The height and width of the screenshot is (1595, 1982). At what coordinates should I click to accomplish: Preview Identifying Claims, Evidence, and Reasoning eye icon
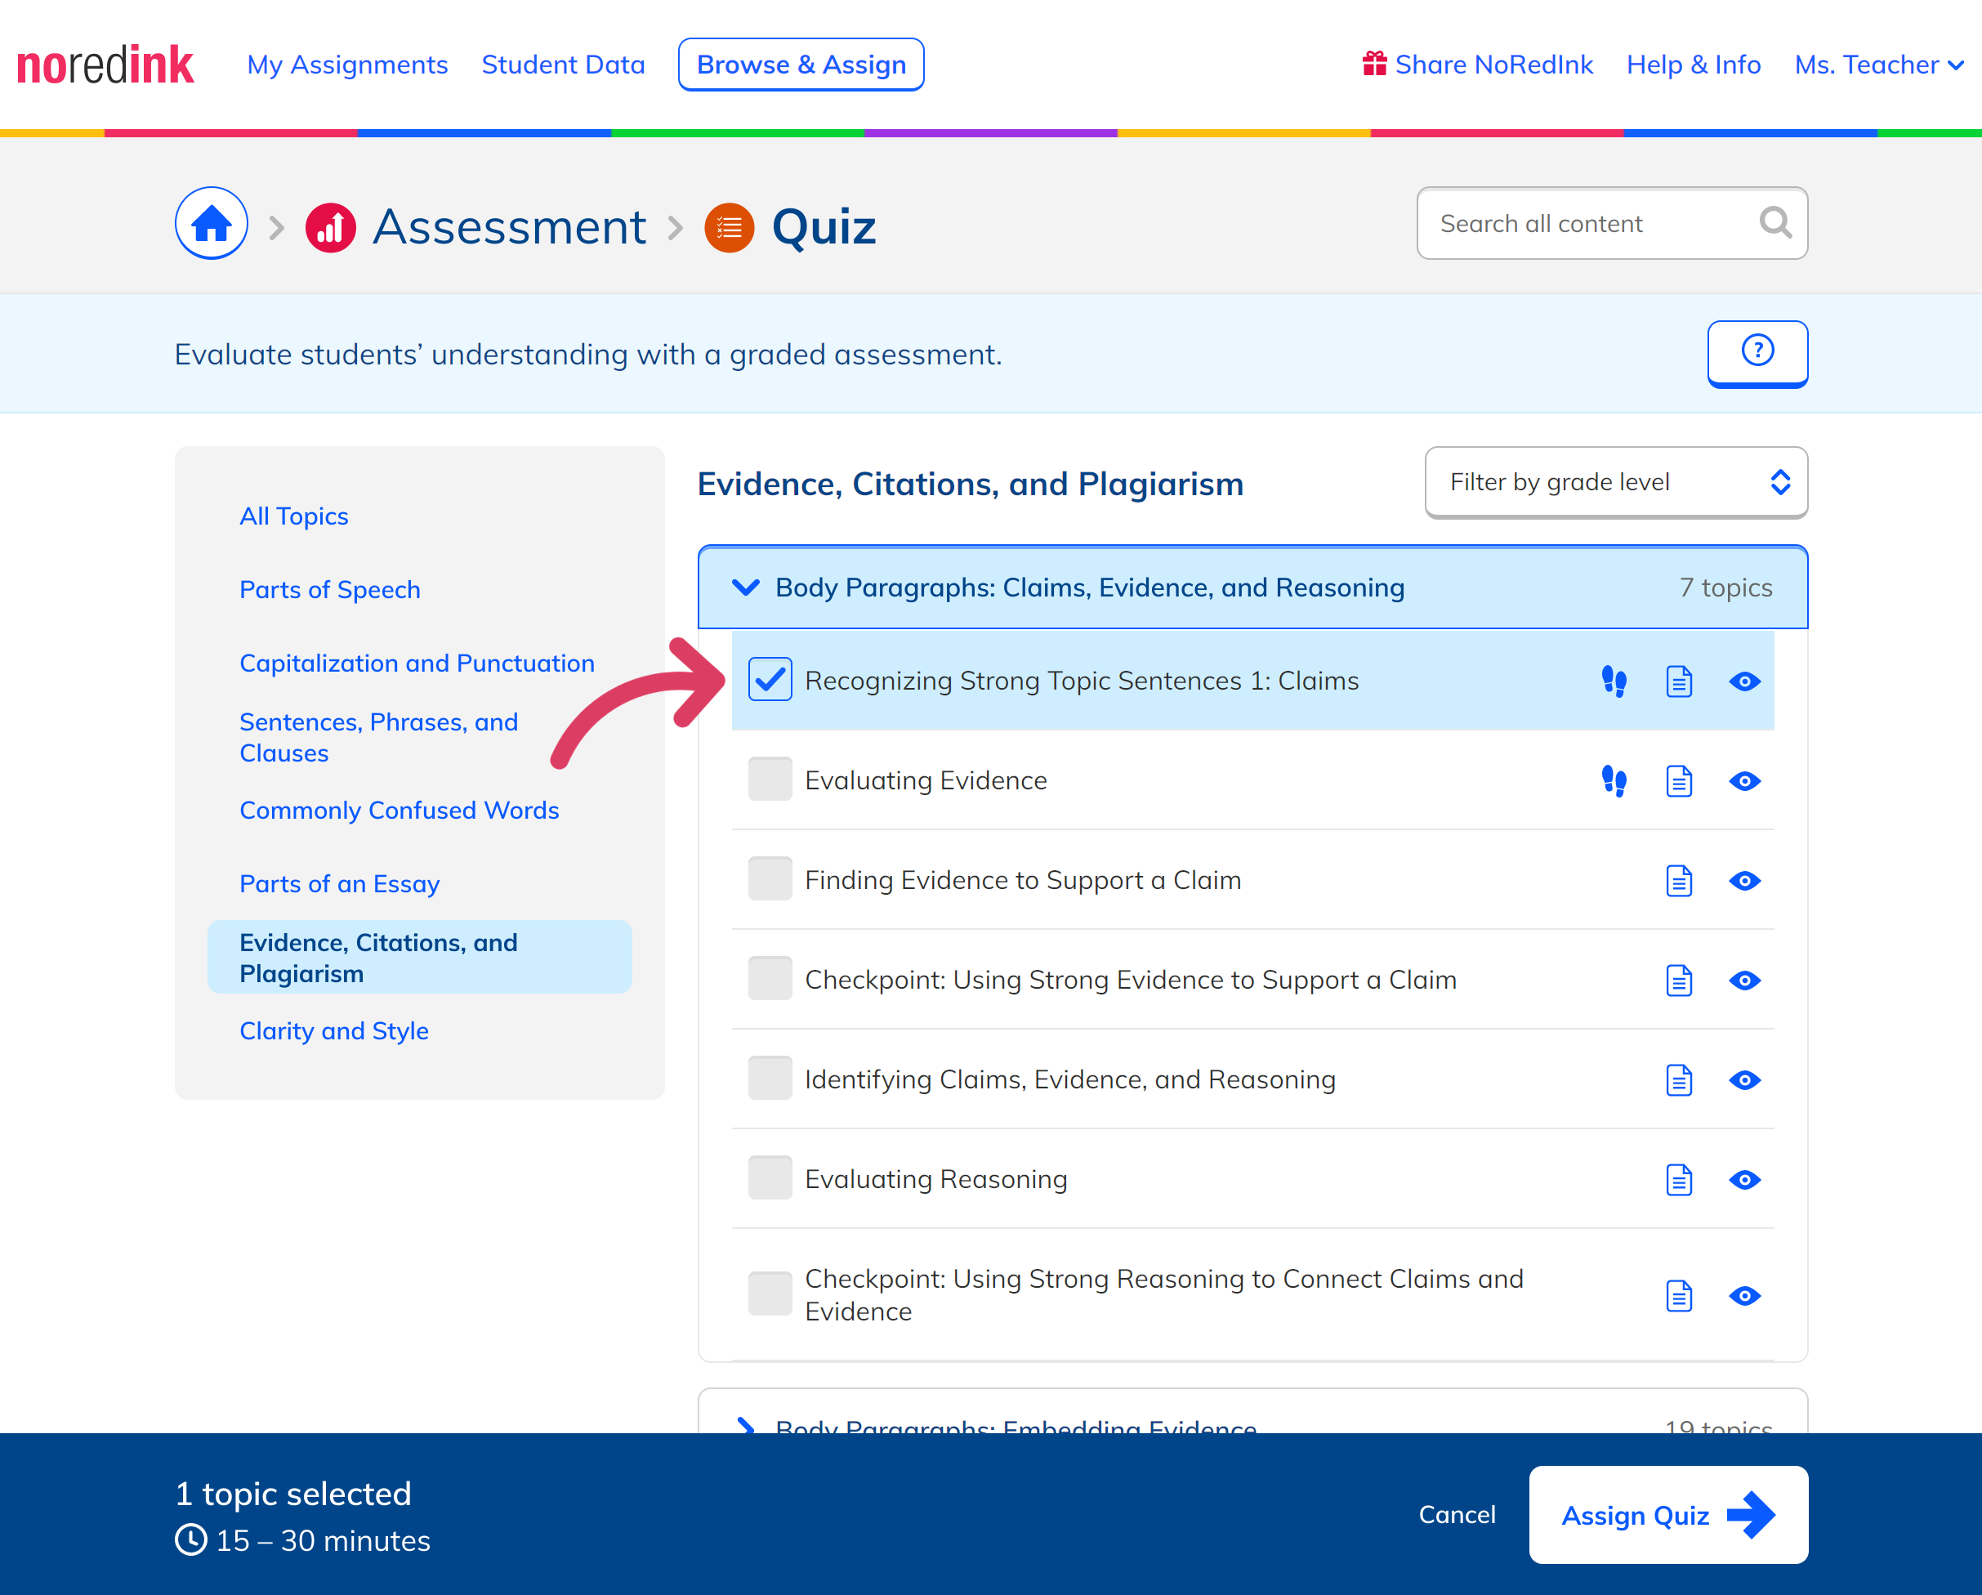click(1744, 1080)
